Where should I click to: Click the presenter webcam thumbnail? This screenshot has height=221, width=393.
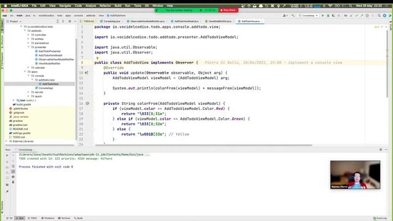[x=355, y=175]
